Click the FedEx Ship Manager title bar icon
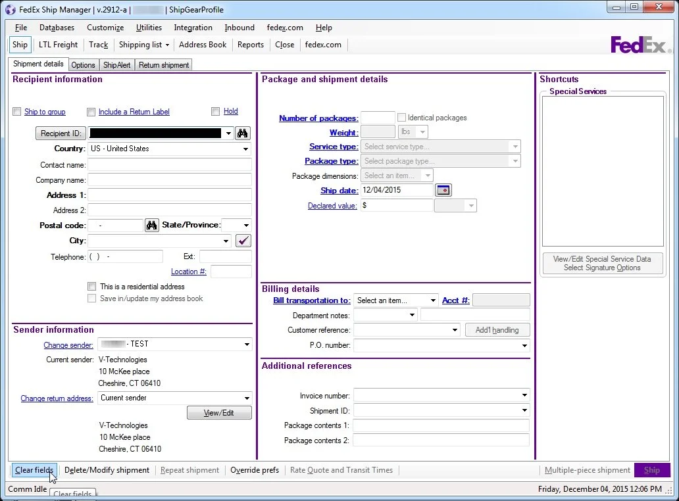 [11, 9]
